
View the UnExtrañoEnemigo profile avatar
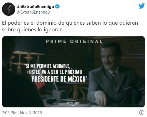9,9
